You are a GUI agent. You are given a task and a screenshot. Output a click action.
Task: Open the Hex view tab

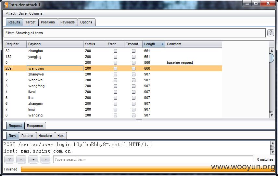pyautogui.click(x=60, y=136)
